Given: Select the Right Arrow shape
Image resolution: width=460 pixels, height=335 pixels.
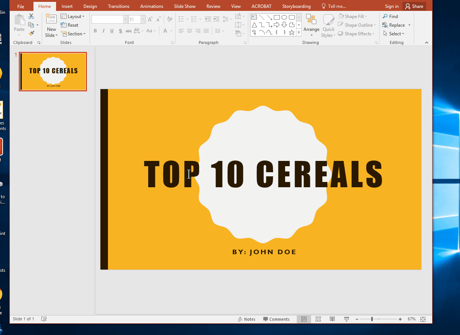Looking at the screenshot, I should click(x=276, y=25).
